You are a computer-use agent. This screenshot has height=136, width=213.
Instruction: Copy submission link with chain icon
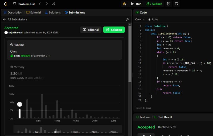point(128,19)
